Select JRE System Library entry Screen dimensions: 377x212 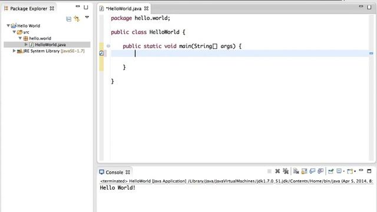point(54,51)
